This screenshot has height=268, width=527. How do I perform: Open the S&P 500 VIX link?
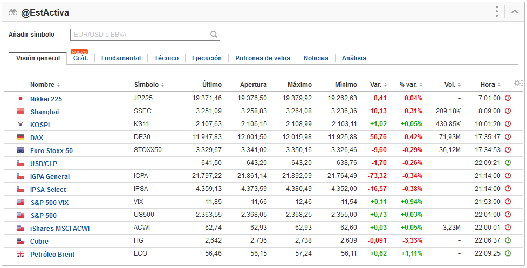tap(50, 203)
